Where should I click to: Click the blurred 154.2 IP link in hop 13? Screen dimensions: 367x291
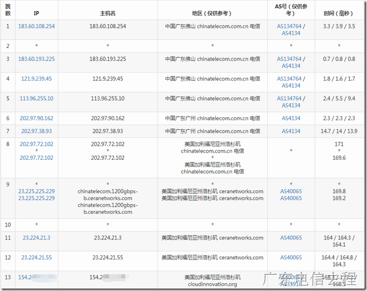point(38,277)
